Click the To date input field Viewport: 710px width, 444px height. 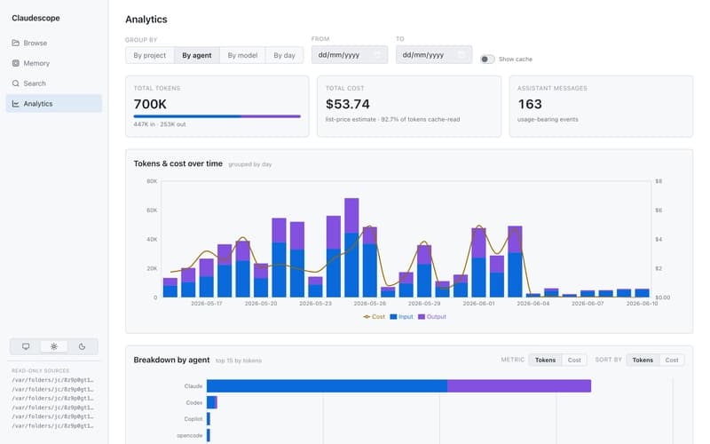coord(434,55)
